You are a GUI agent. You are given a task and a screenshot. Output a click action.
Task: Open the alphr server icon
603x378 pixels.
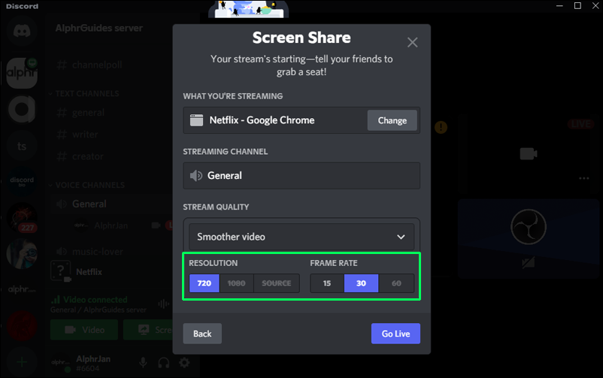click(22, 73)
